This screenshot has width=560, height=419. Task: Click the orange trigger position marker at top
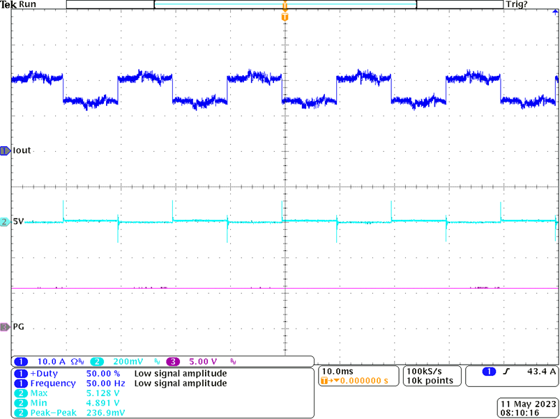click(x=285, y=15)
